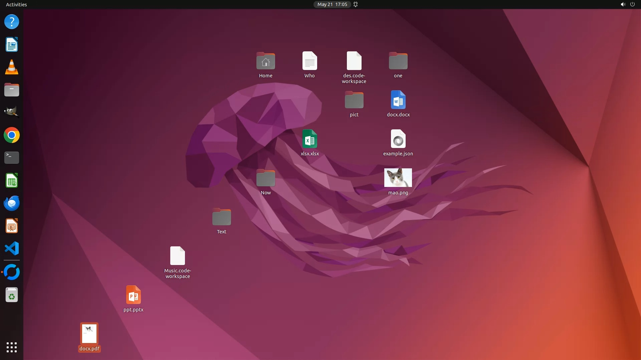Screen dimensions: 641x360
Task: Open the volume system menu
Action: coord(623,4)
